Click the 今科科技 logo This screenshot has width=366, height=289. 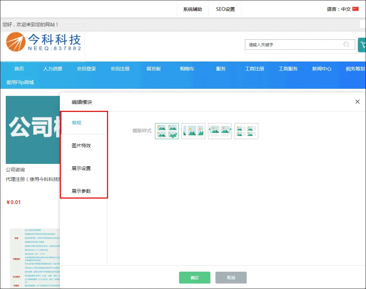[x=43, y=42]
